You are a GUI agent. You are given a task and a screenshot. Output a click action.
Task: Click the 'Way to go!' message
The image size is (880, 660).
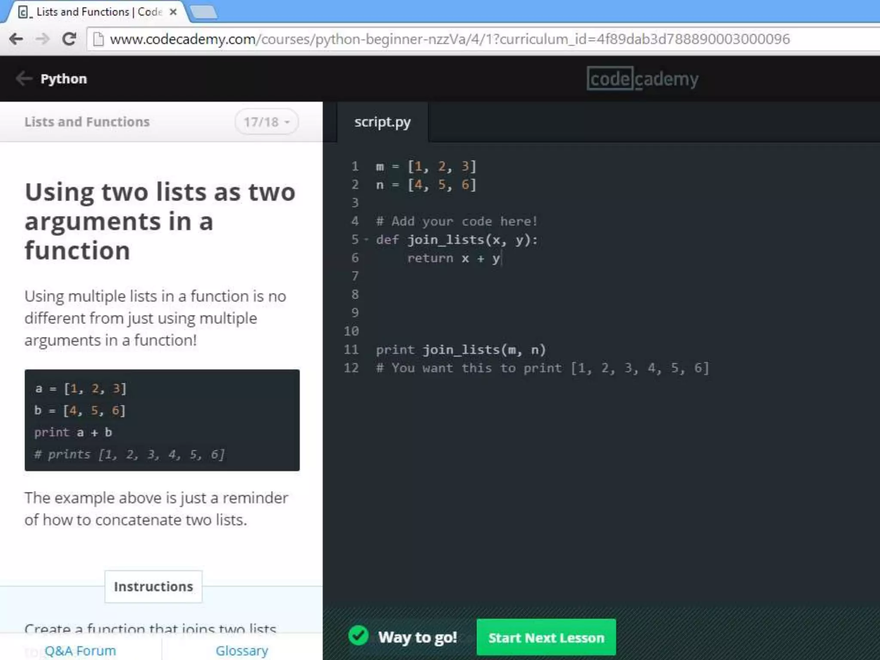click(x=418, y=637)
